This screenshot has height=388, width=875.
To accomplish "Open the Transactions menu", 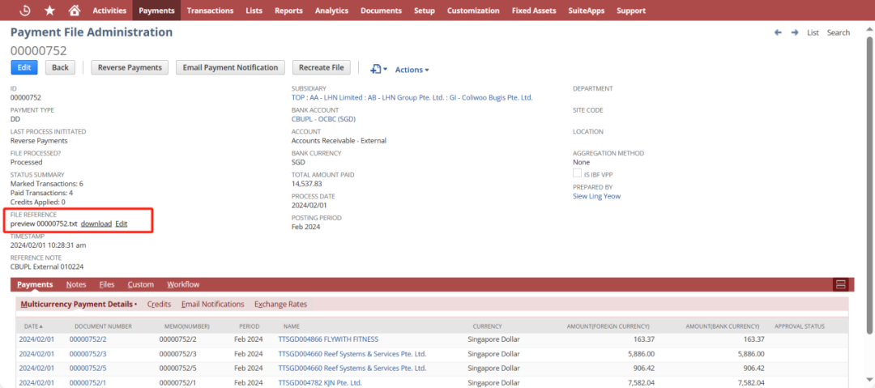I will tap(210, 10).
